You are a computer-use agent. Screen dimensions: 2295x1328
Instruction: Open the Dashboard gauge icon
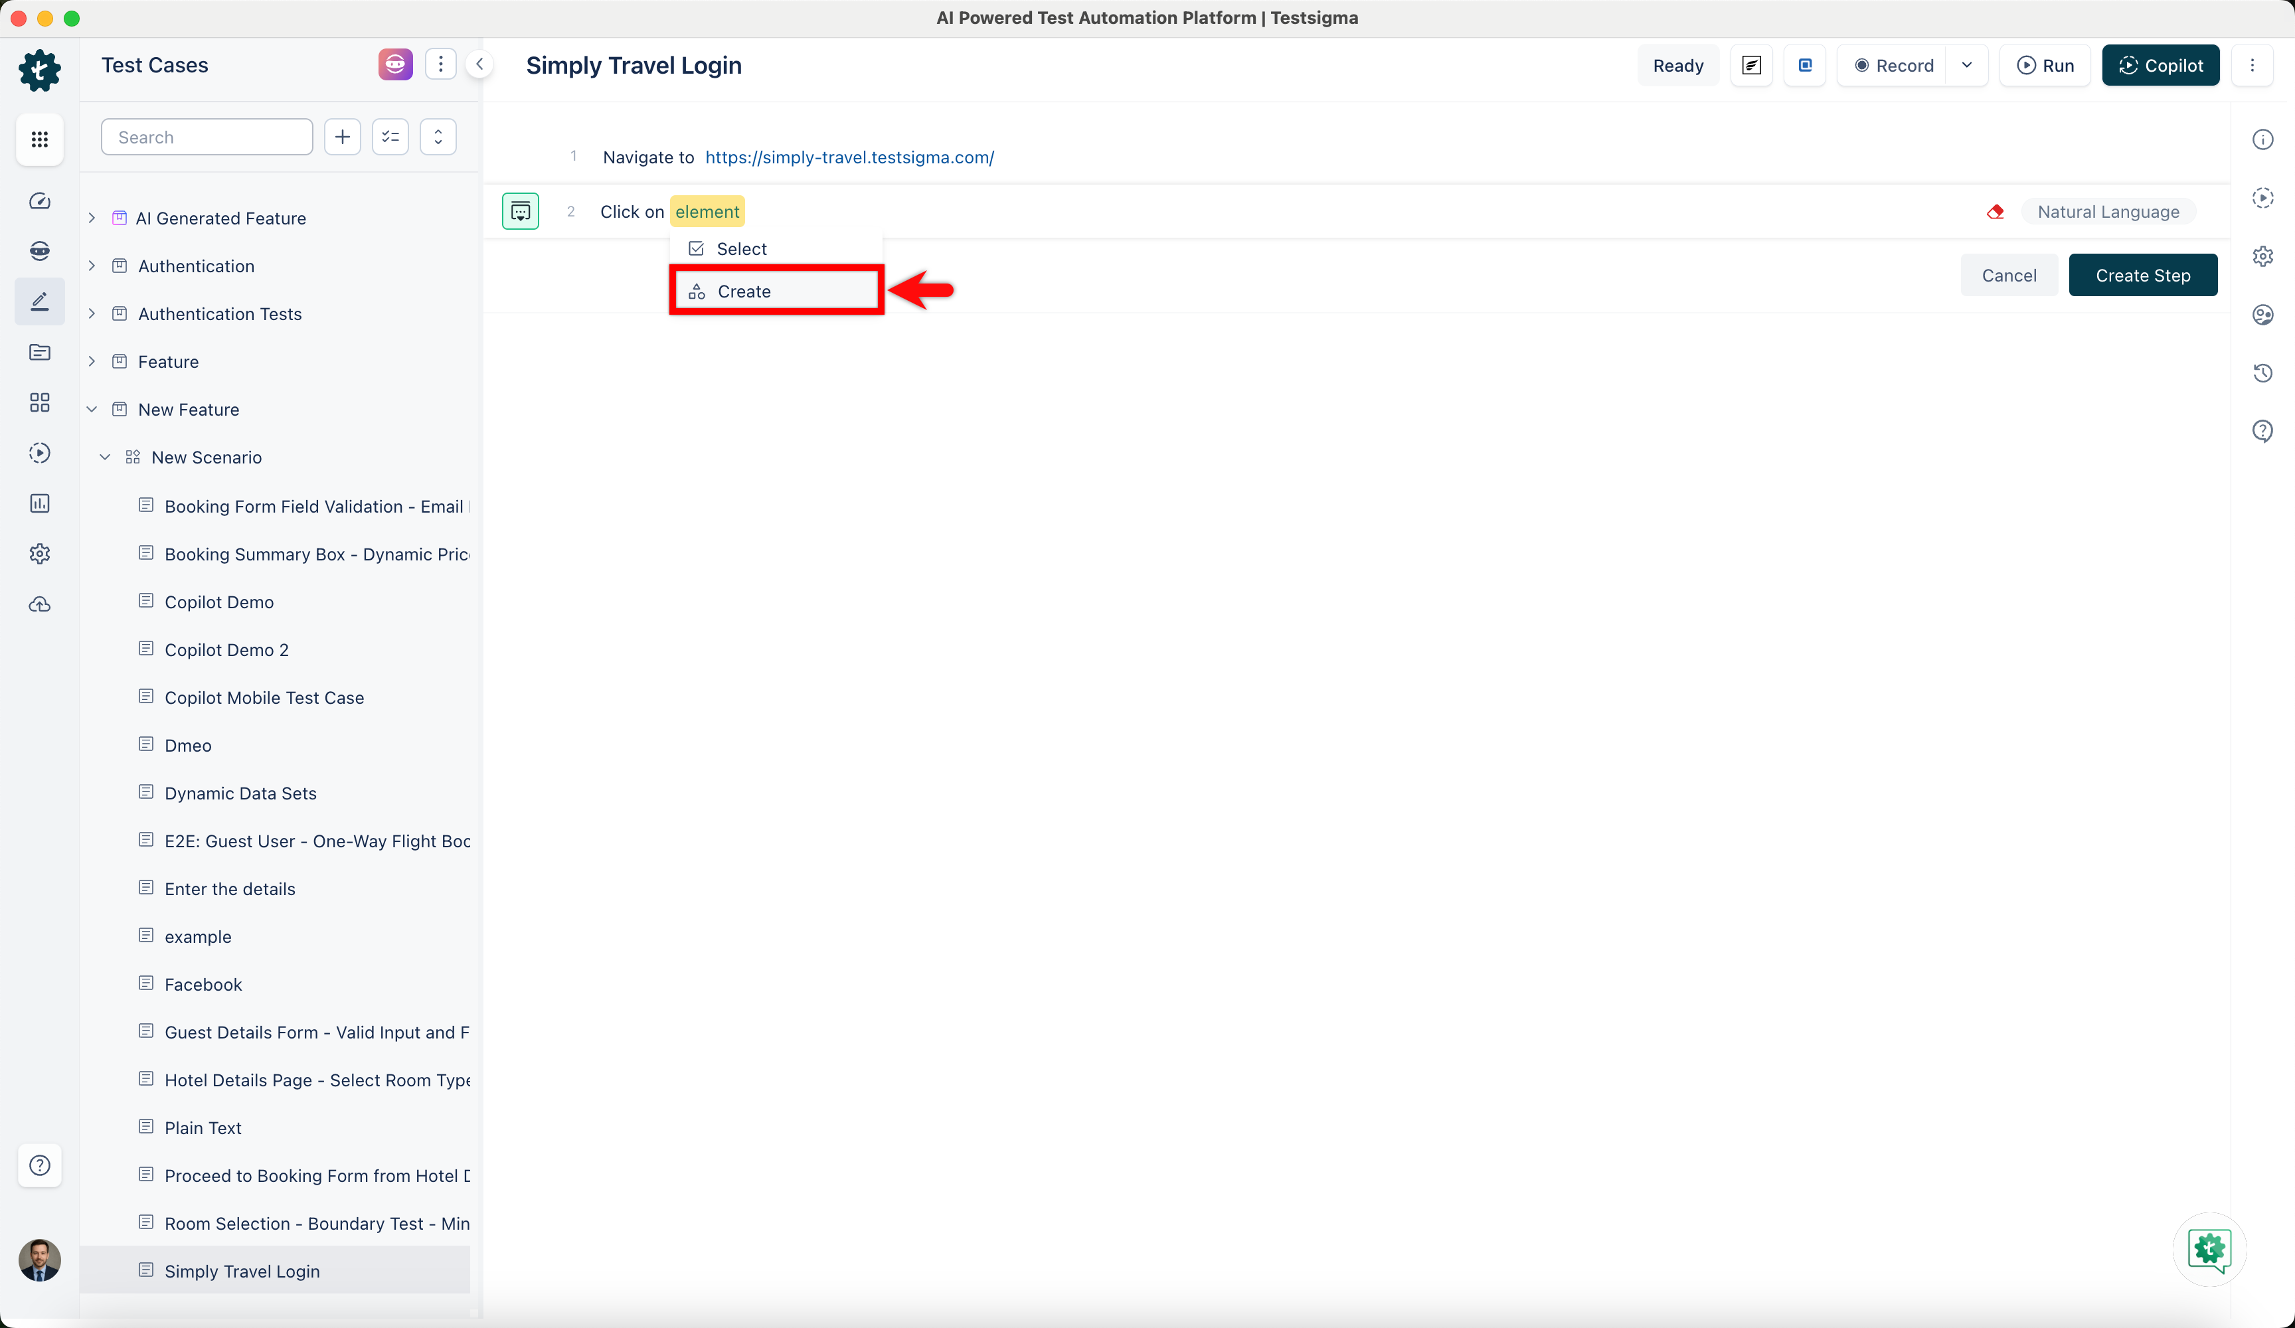click(39, 201)
